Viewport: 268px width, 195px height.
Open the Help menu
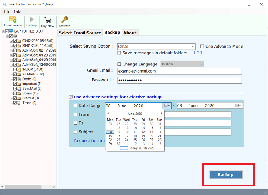(x=17, y=11)
